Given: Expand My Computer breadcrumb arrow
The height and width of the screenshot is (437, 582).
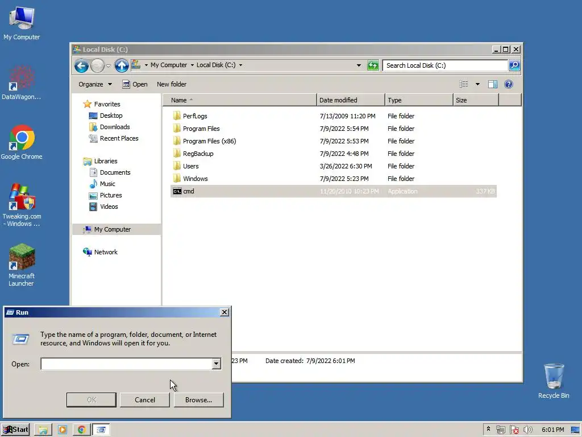Looking at the screenshot, I should point(192,65).
